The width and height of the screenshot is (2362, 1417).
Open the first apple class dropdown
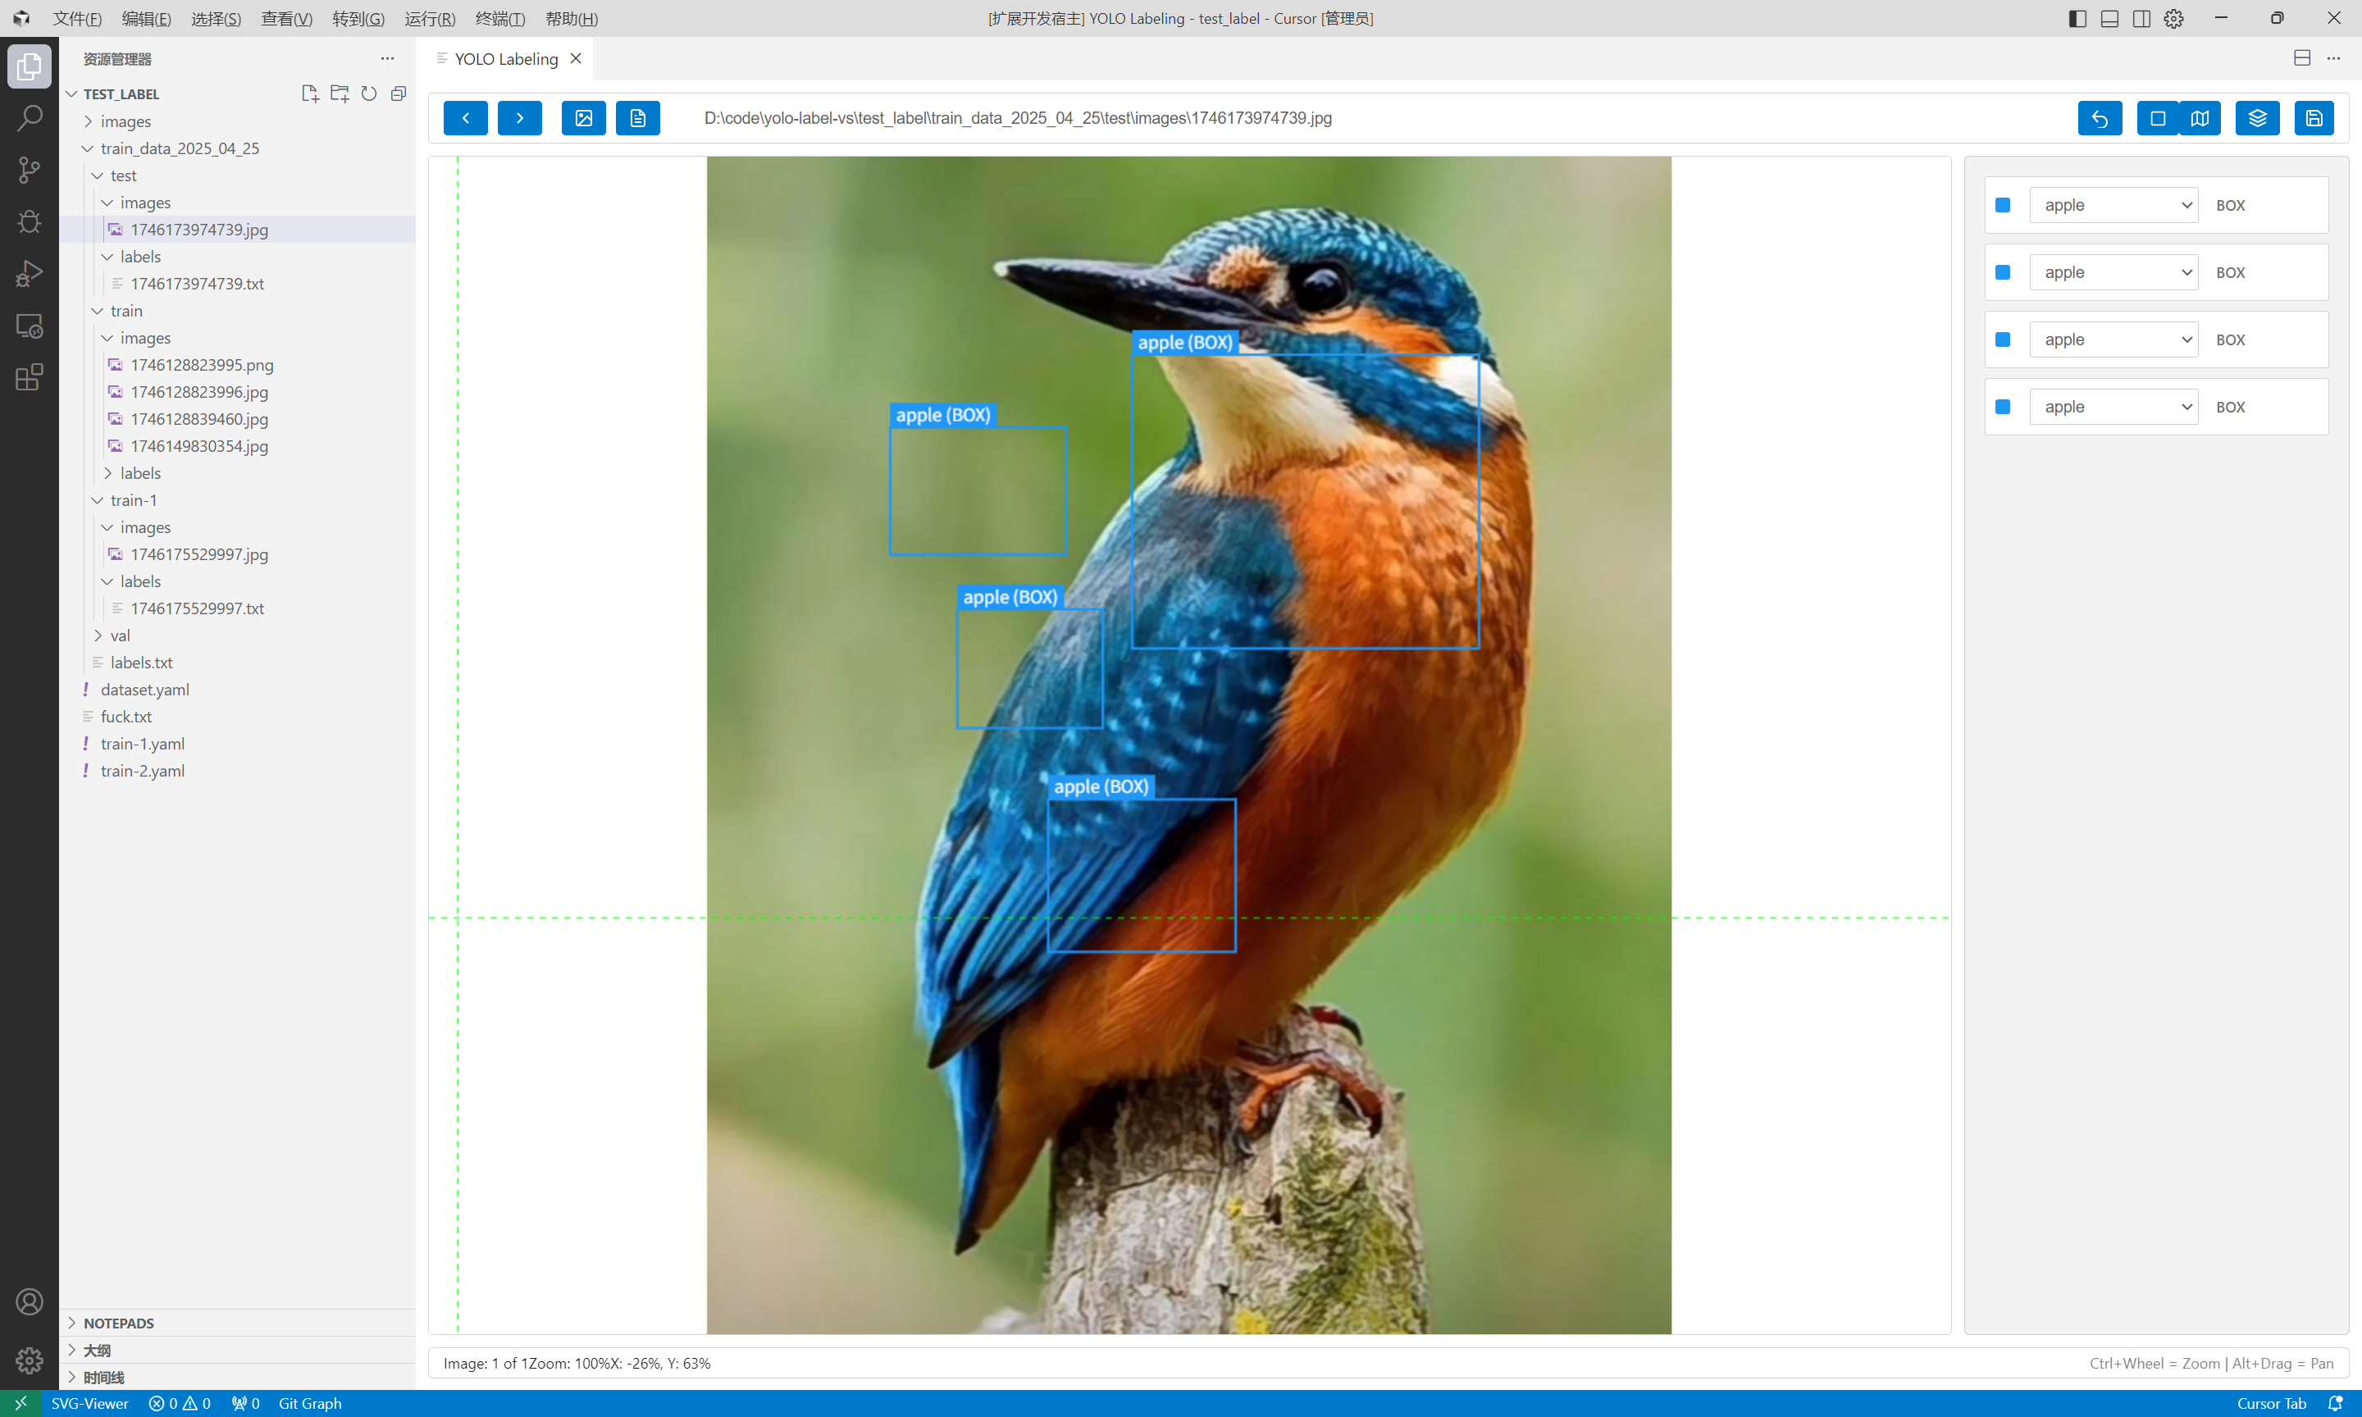(x=2113, y=205)
